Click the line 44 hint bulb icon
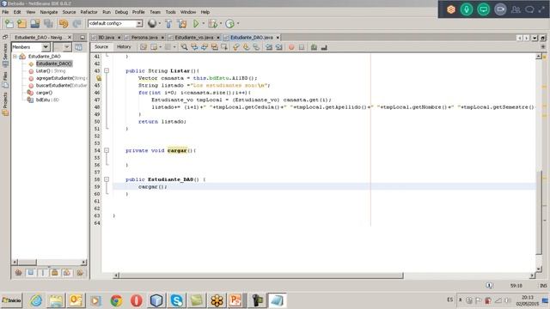This screenshot has height=309, width=550. 99,78
